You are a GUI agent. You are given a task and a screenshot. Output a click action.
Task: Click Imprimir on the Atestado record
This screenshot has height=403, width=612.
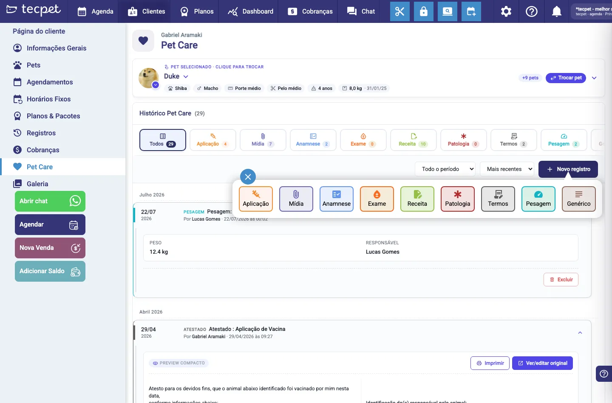490,363
